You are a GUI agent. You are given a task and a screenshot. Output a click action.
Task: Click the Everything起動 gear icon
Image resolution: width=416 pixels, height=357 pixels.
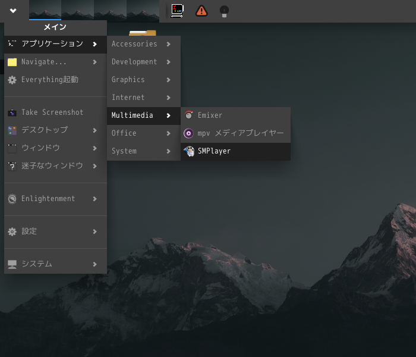point(12,80)
